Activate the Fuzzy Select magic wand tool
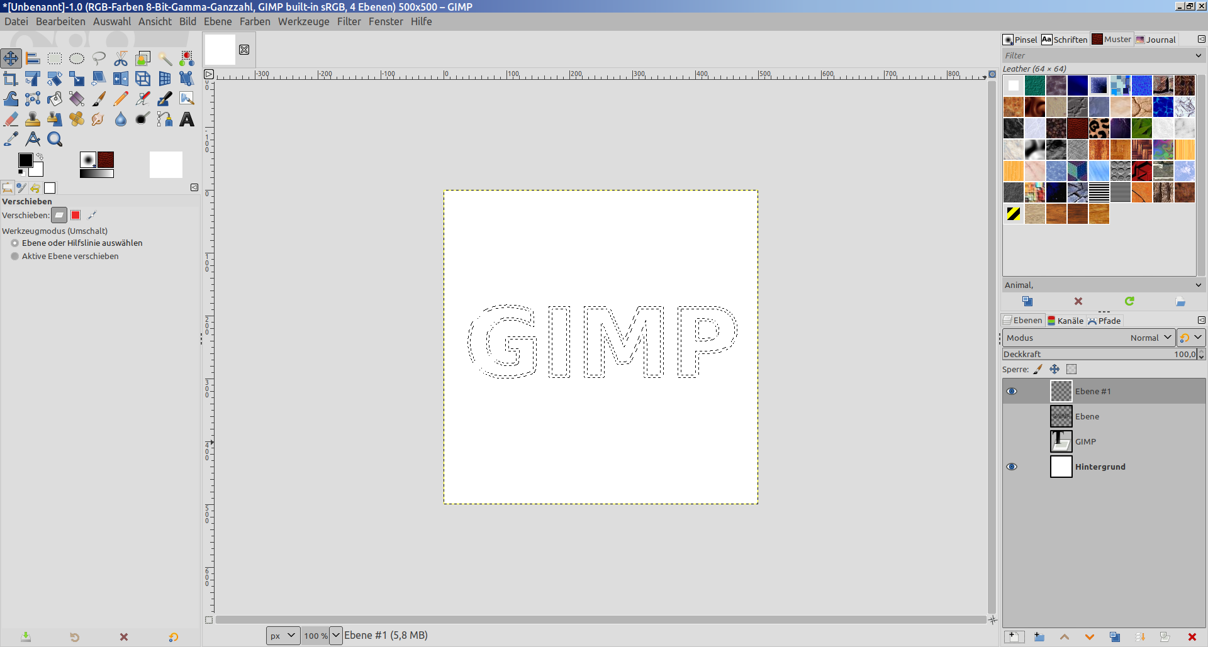The image size is (1208, 647). 165,58
